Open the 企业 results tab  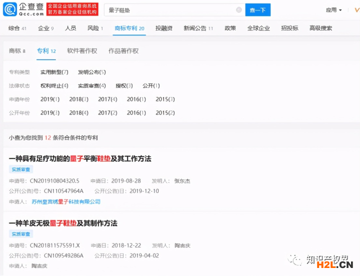(46, 29)
